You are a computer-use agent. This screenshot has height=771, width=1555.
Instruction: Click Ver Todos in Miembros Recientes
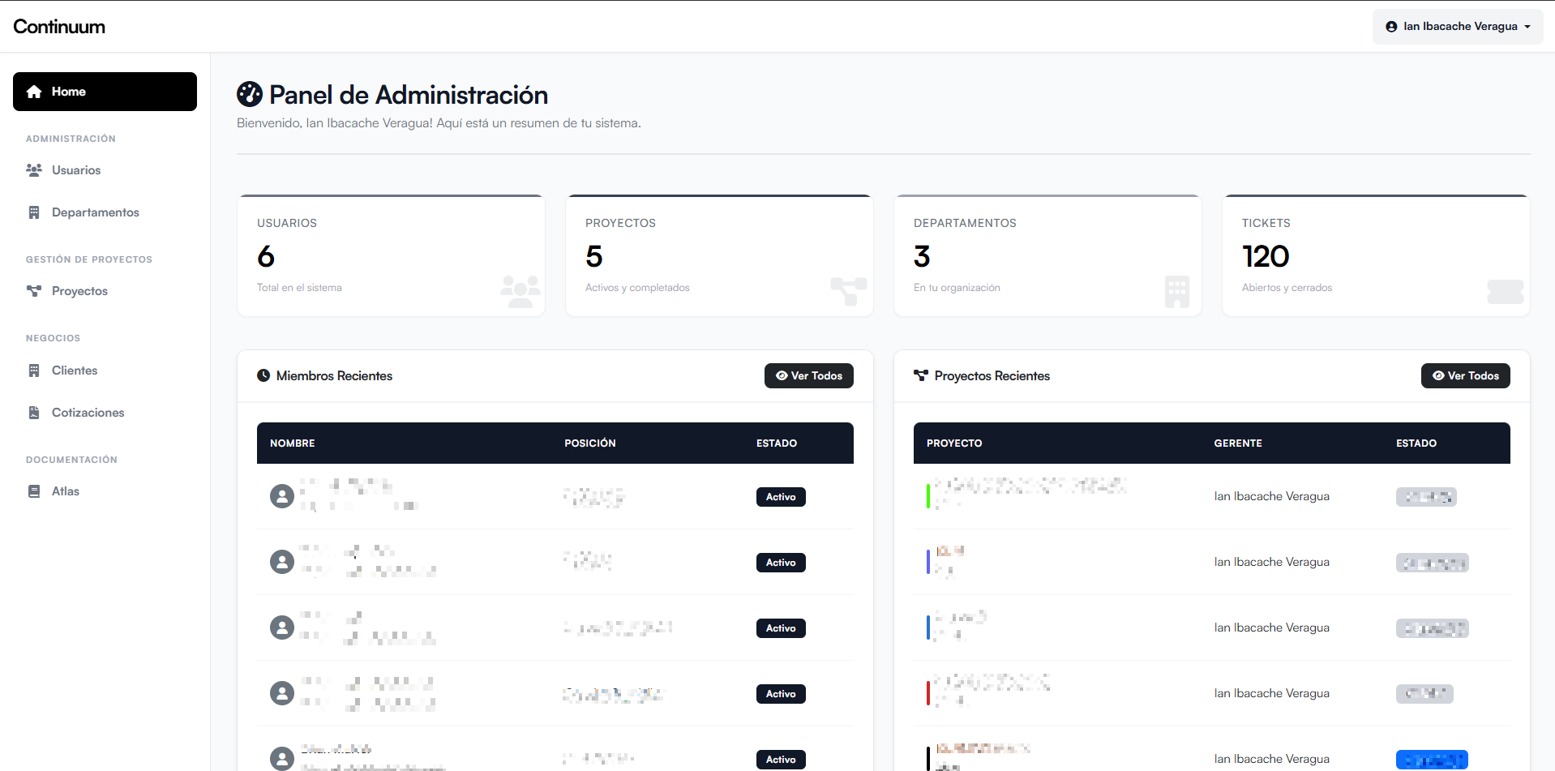tap(809, 375)
